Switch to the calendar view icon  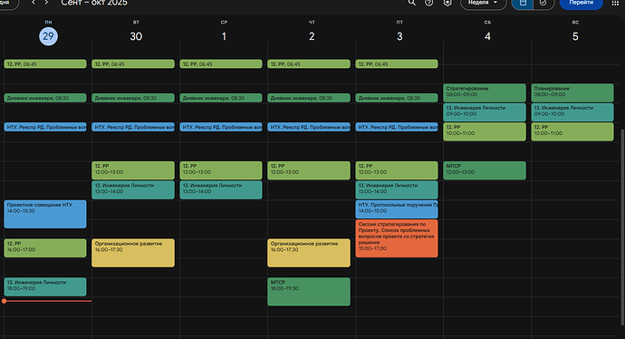coord(523,3)
